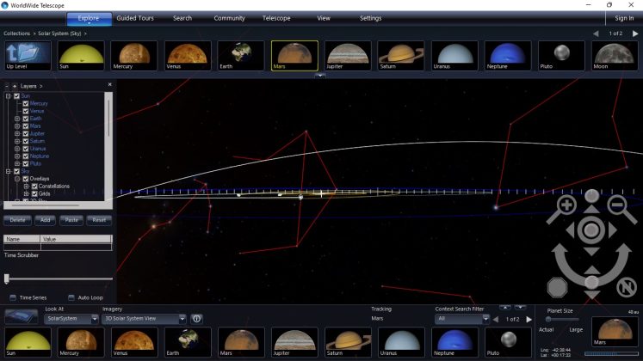643x361 pixels.
Task: Select the Pluto thumbnail in the top collection
Action: click(x=561, y=55)
